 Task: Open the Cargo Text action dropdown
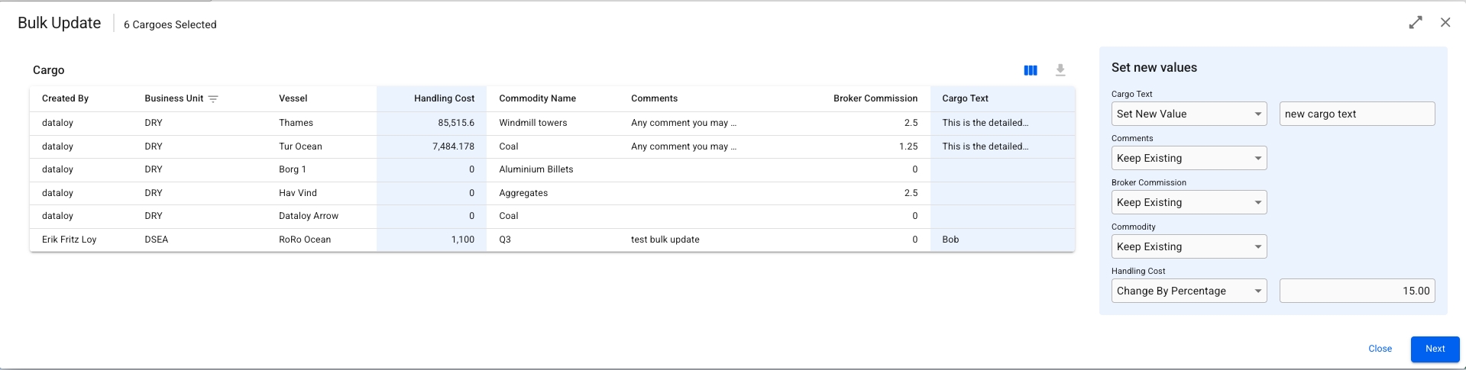coord(1189,114)
